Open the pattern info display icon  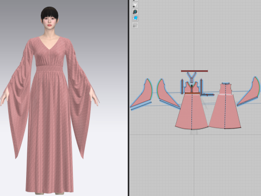(135, 12)
